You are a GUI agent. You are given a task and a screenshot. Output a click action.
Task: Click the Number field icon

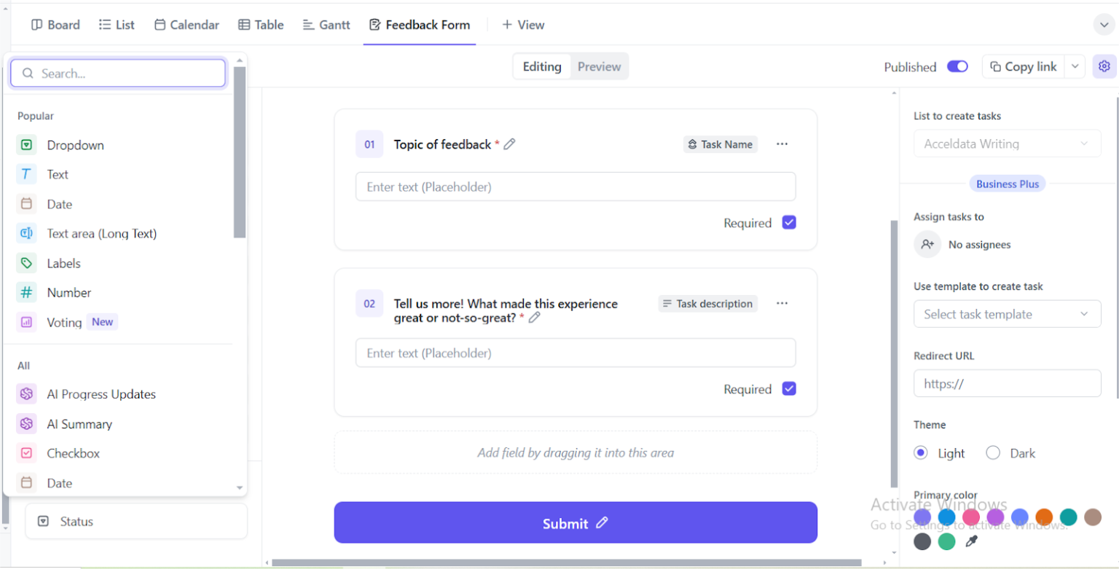26,292
